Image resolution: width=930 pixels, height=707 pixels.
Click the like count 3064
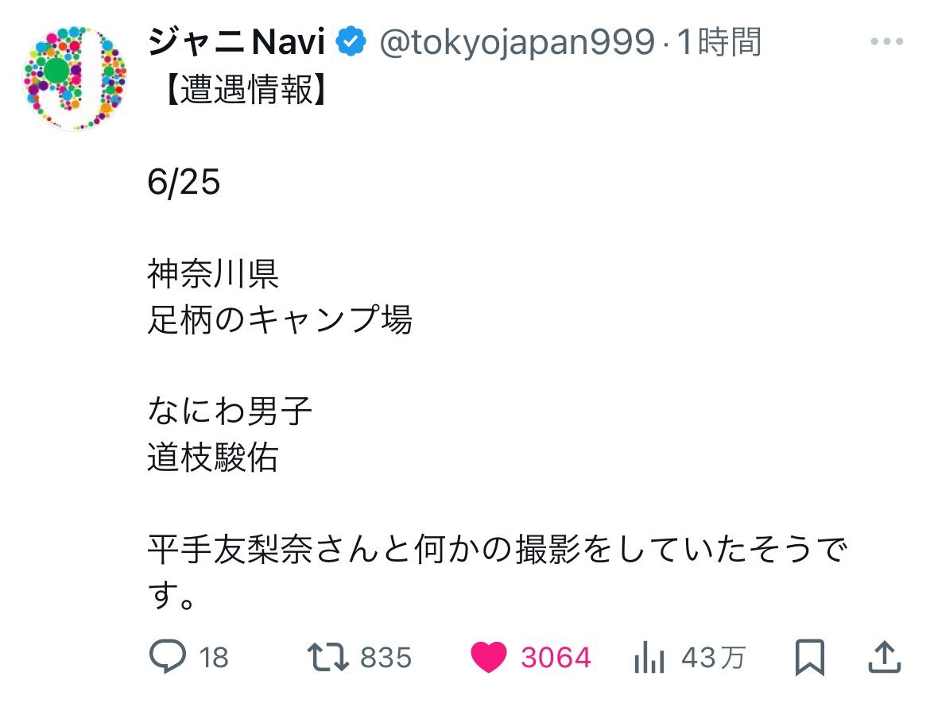click(556, 658)
